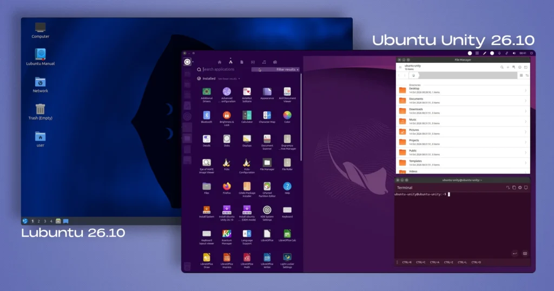Expand the Music folder row chevron
Image resolution: width=554 pixels, height=291 pixels.
pyautogui.click(x=526, y=122)
